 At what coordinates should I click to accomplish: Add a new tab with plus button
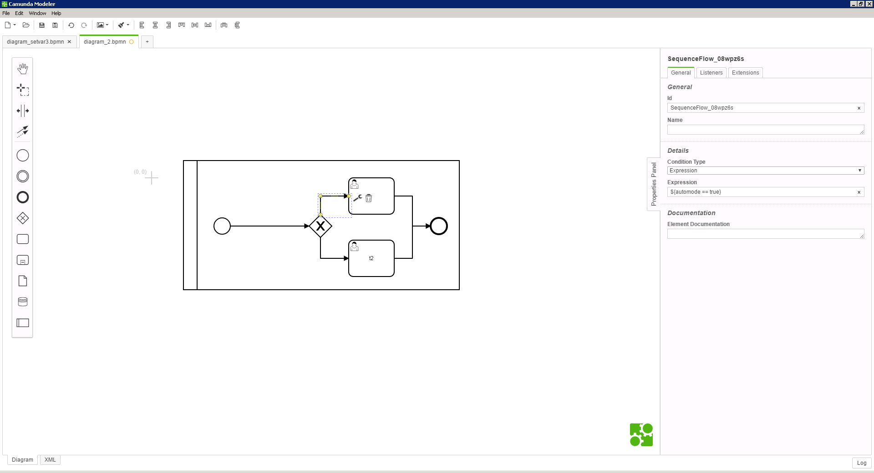pos(147,42)
